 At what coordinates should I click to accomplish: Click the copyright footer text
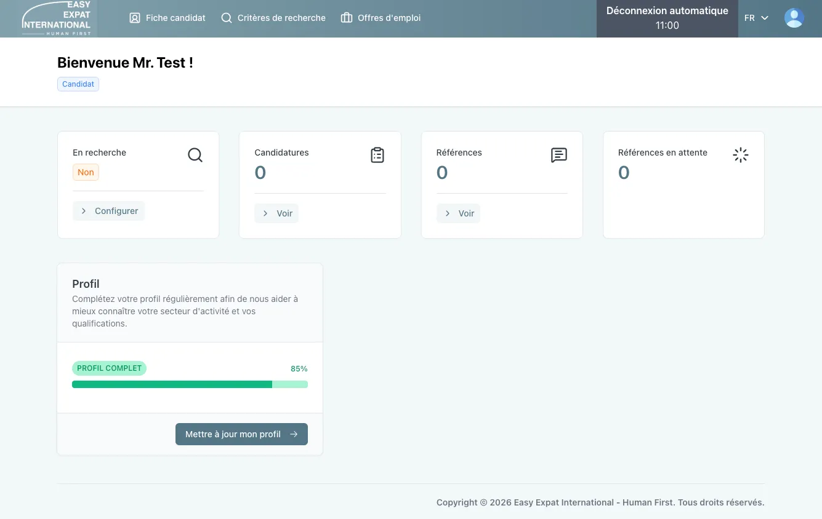click(x=600, y=502)
